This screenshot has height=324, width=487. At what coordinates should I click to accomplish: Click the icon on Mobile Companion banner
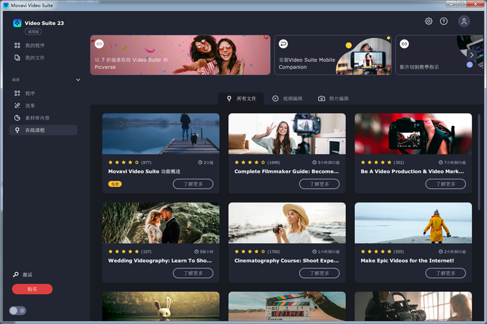[283, 44]
